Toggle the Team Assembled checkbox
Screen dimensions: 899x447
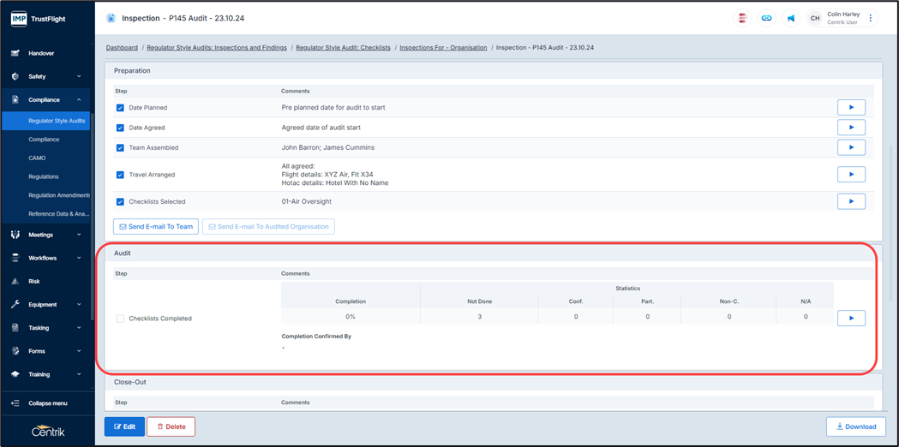120,148
